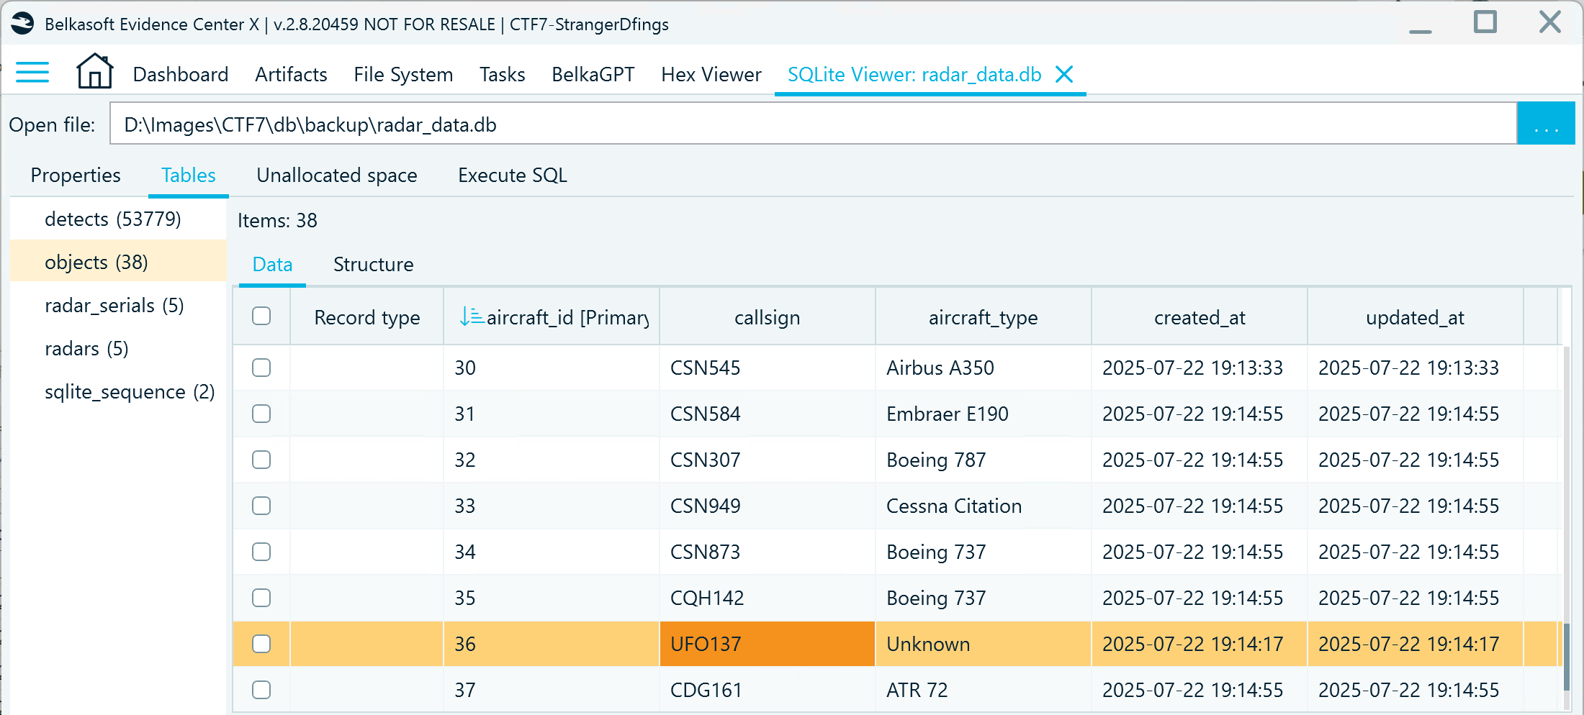Screen dimensions: 1584x715
Task: Select the radar_serials (5) table
Action: 118,305
